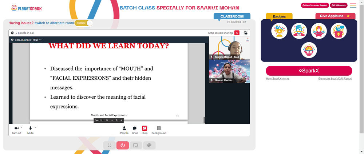
Task: Zoom in the PDF slide
Action: point(121,120)
